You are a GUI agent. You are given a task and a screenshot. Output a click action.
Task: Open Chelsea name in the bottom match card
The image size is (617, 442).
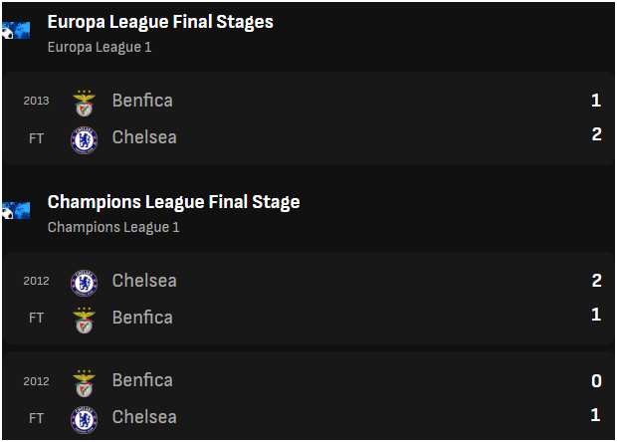(144, 417)
